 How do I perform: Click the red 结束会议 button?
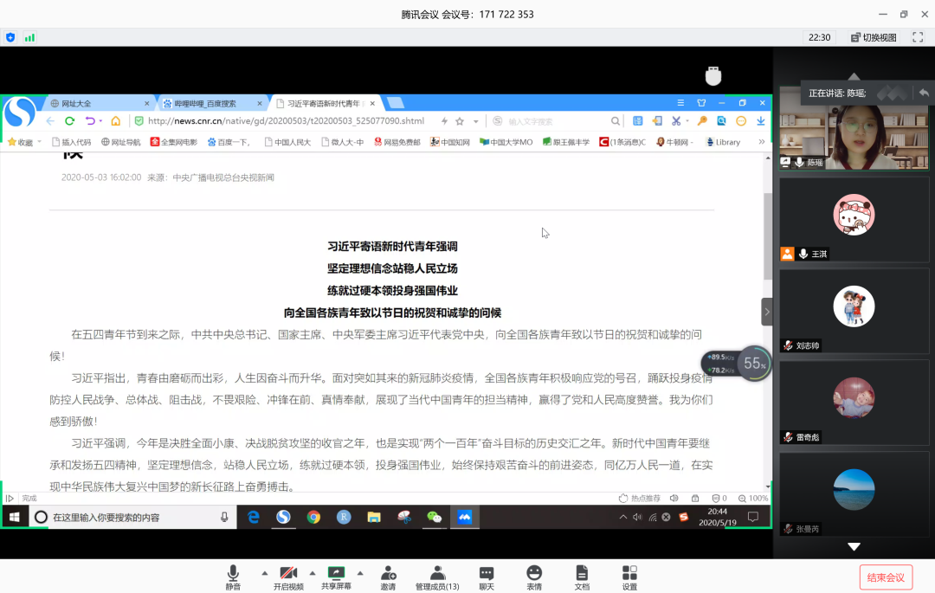886,577
